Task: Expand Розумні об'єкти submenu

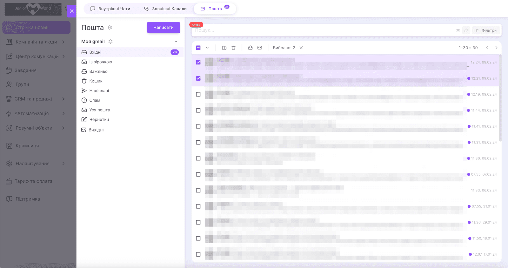Action: tap(63, 128)
